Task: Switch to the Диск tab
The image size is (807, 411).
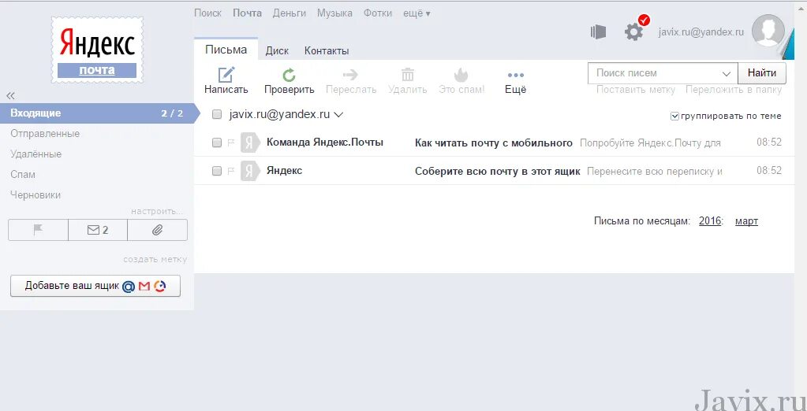Action: pyautogui.click(x=277, y=51)
